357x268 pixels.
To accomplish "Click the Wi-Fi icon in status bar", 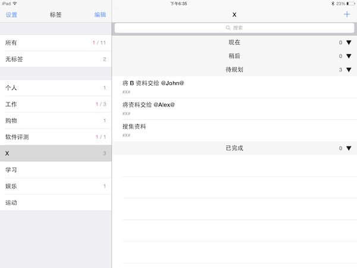I will (x=15, y=4).
